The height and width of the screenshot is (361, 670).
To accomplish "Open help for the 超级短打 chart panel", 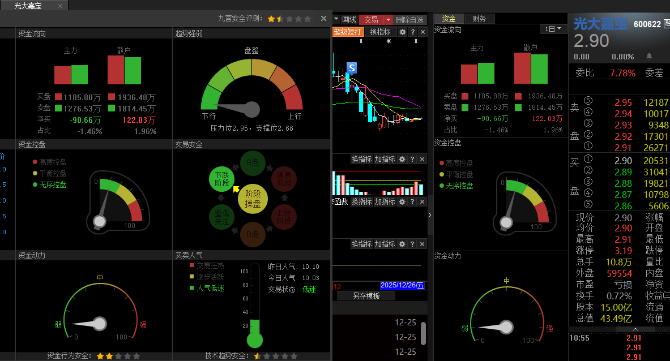I will (x=412, y=32).
